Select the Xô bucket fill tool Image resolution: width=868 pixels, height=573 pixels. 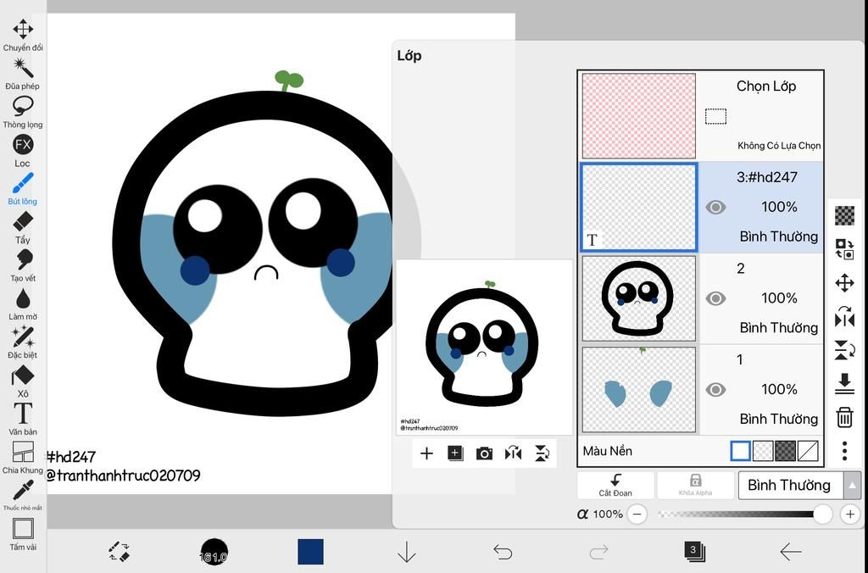23,381
